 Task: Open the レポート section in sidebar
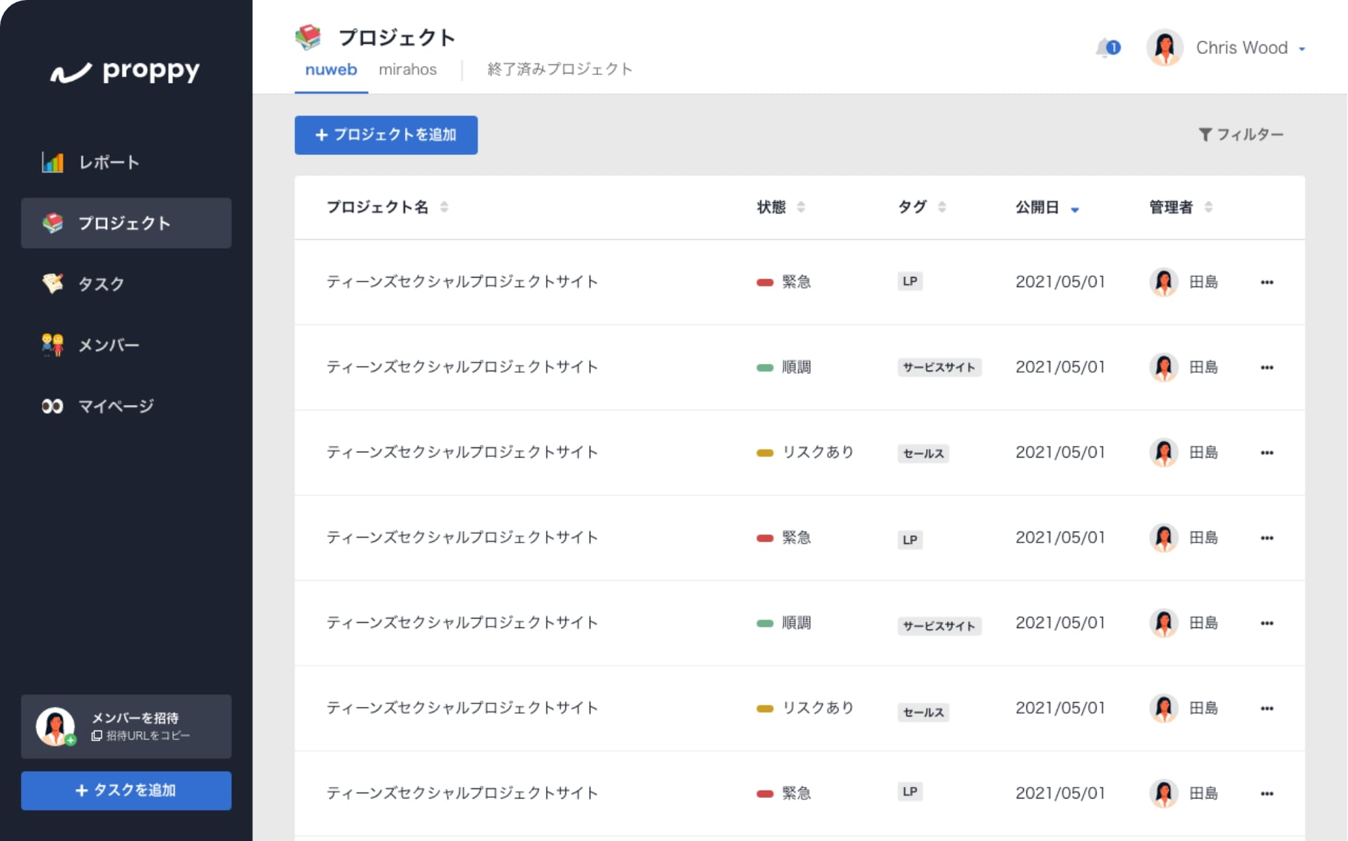[108, 162]
